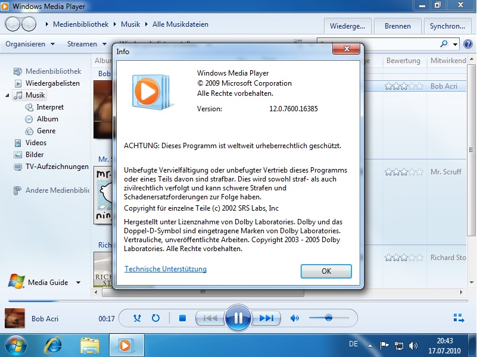This screenshot has width=477, height=357.
Task: Pause playback with the large center button
Action: [238, 318]
